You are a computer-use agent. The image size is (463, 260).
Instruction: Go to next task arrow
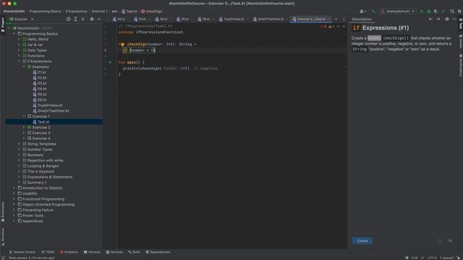pos(438,19)
